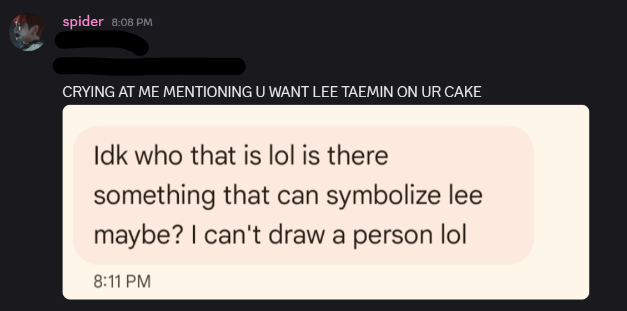Screen dimensions: 627x311
Task: Click the word MENTIONING in the message
Action: pos(207,92)
